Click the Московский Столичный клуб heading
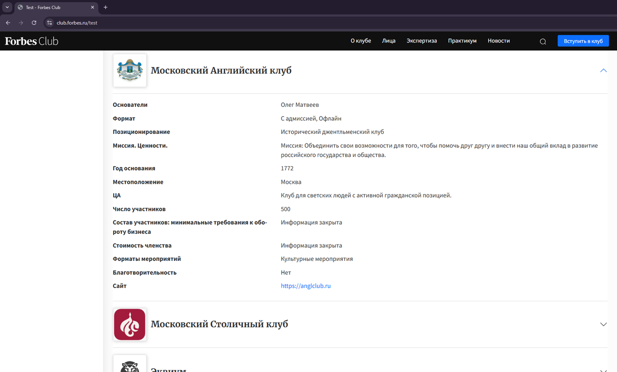Image resolution: width=617 pixels, height=372 pixels. [x=219, y=324]
